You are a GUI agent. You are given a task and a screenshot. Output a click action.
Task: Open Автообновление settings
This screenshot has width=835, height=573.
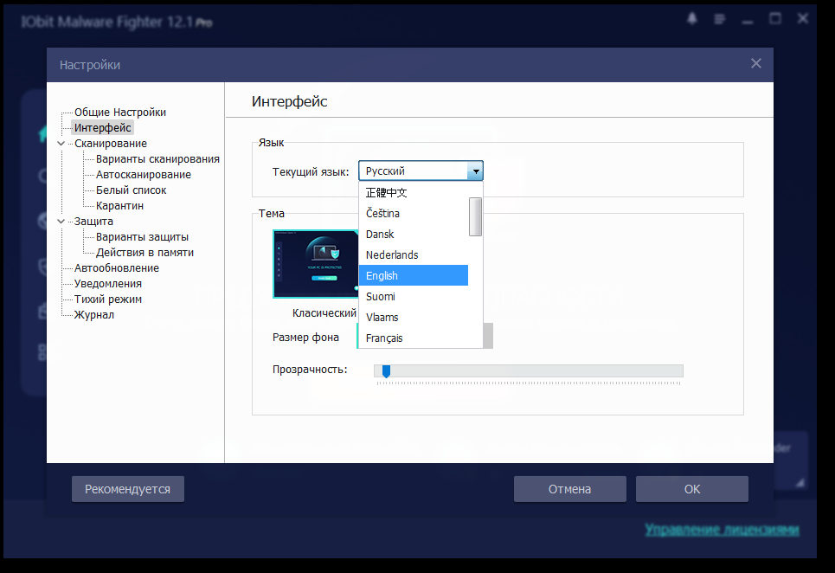(x=116, y=267)
